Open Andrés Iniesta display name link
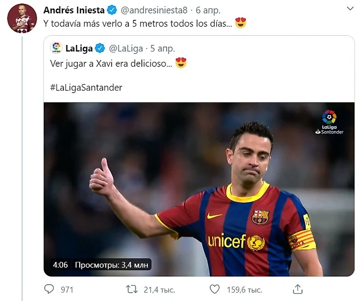 pyautogui.click(x=74, y=10)
